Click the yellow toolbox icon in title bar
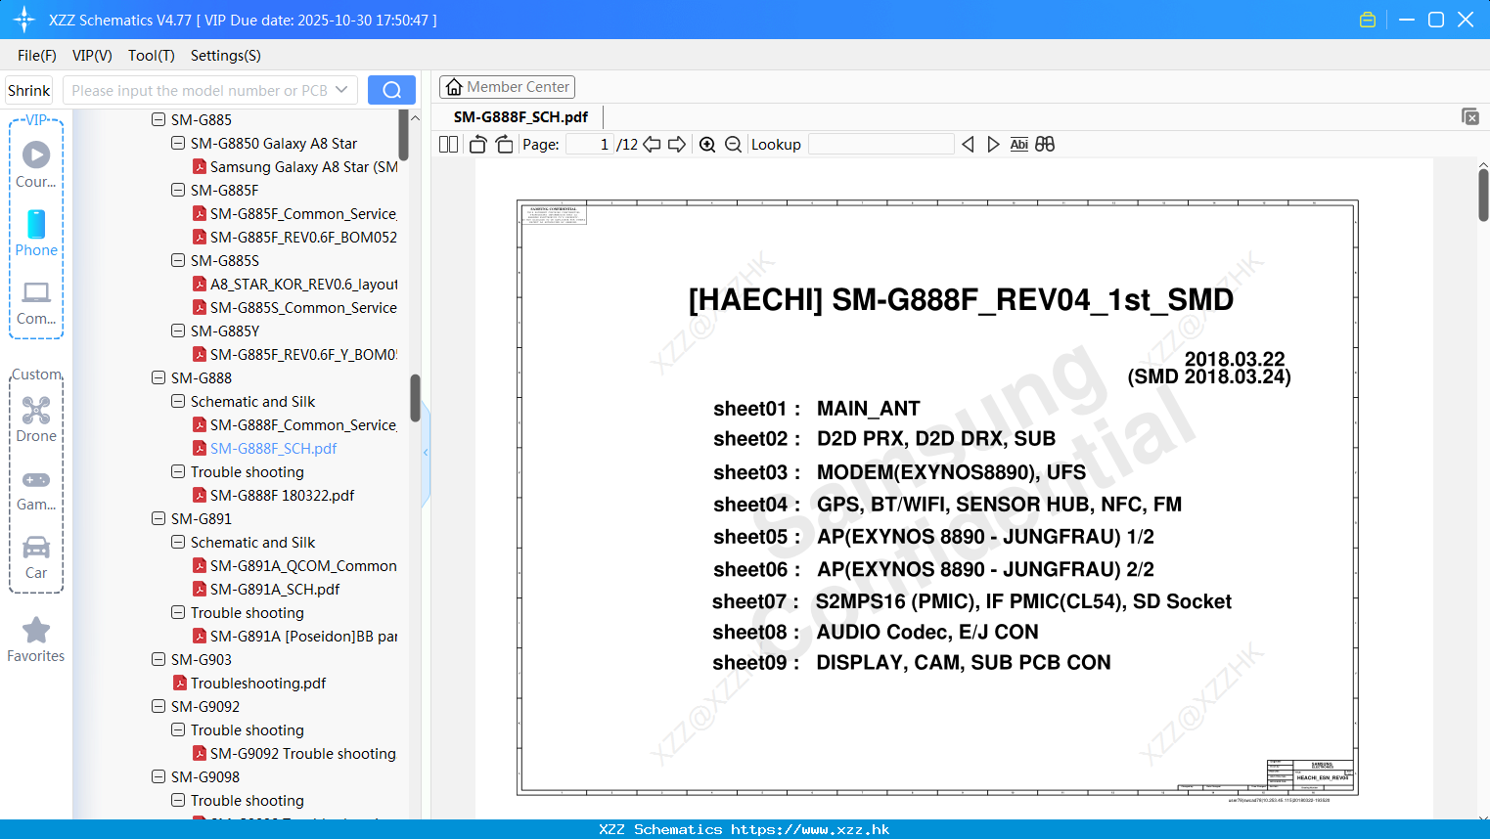The height and width of the screenshot is (839, 1490). click(1368, 20)
